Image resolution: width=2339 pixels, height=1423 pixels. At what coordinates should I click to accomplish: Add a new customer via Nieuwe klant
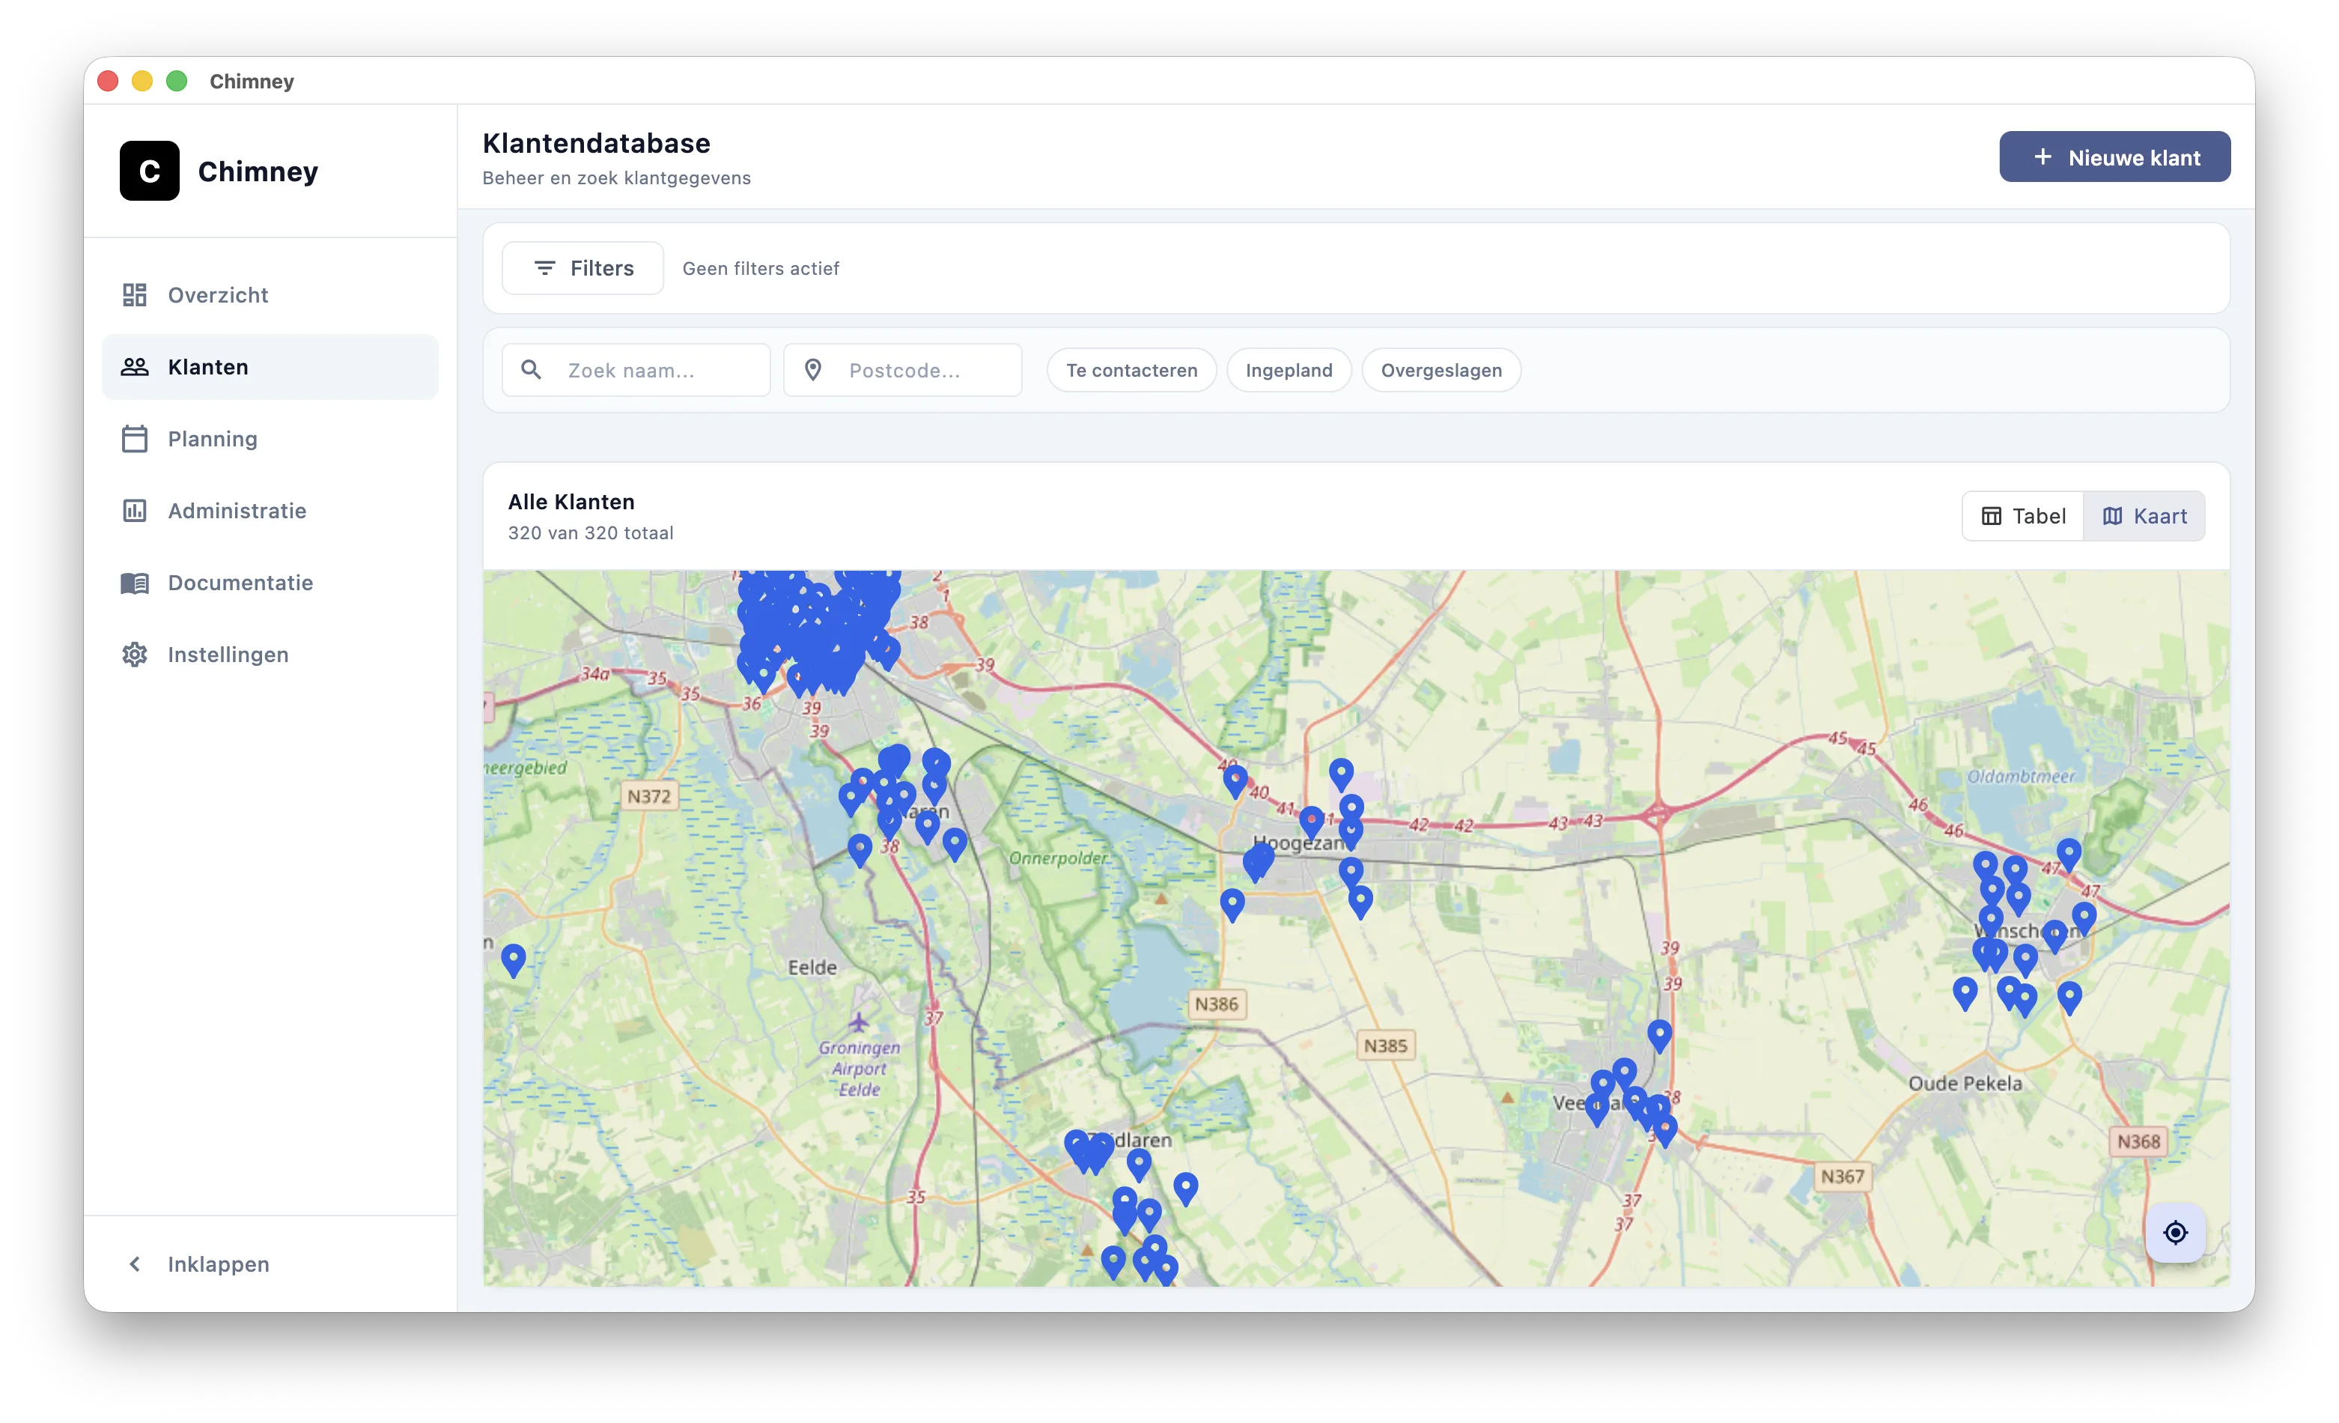click(2115, 157)
